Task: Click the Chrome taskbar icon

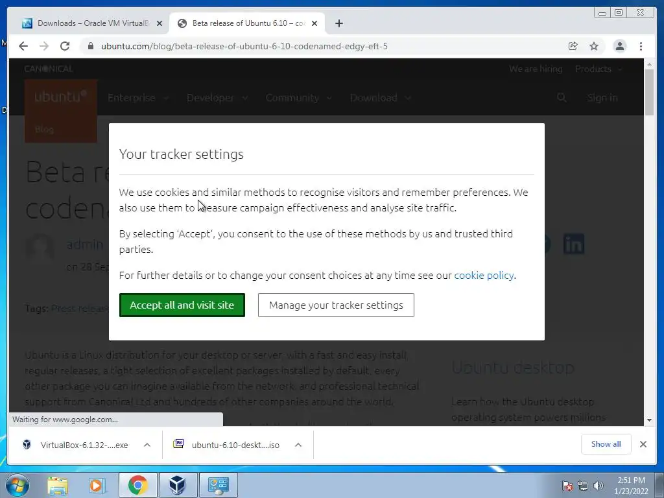Action: [137, 485]
